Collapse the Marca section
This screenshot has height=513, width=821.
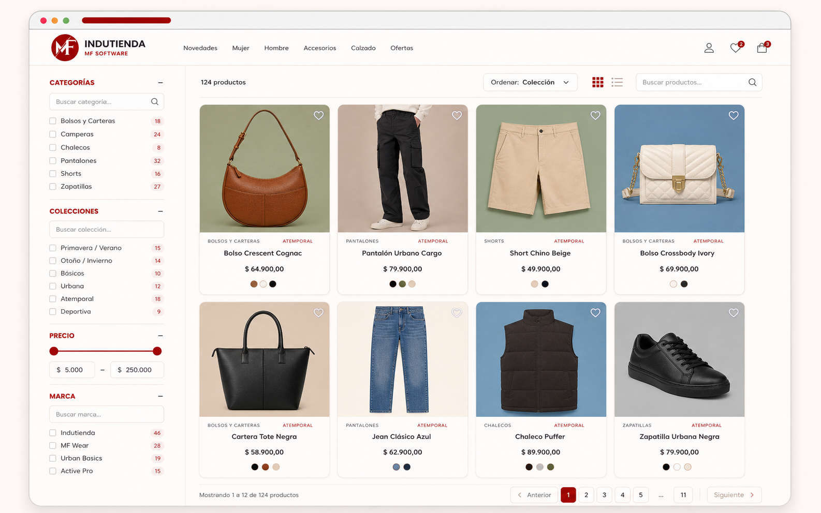(x=160, y=396)
